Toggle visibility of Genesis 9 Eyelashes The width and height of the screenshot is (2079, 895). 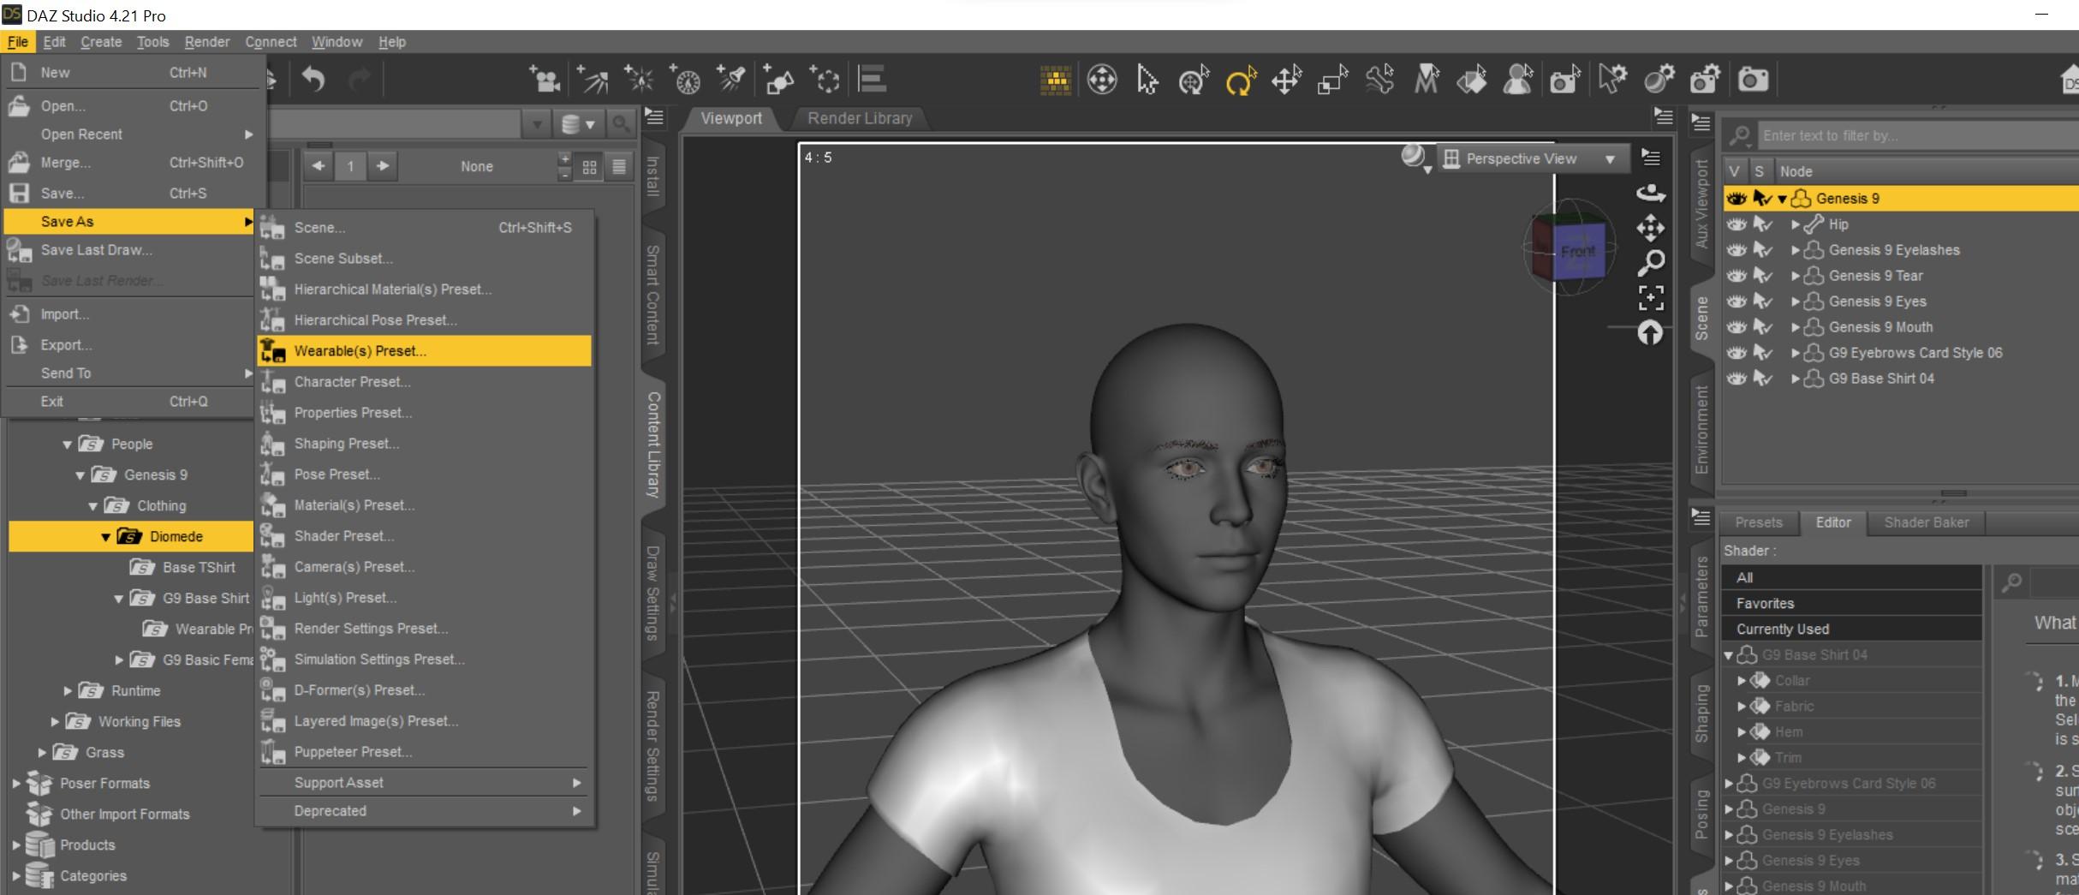click(1736, 250)
